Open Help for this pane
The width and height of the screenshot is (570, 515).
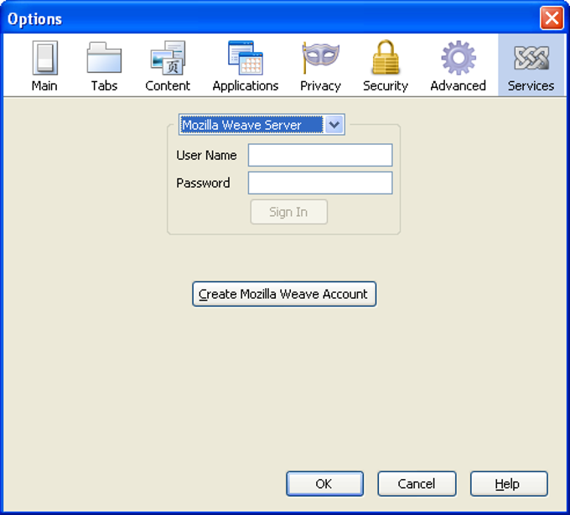tap(509, 483)
